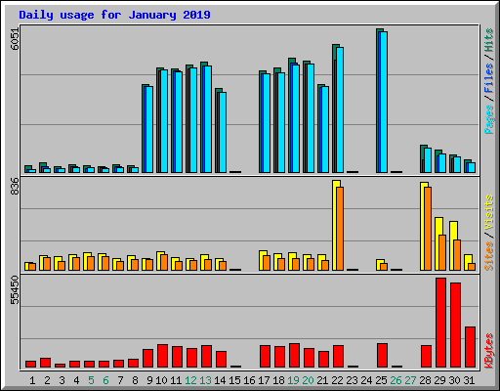This screenshot has height=391, width=500.
Task: Select the day 29 red KBytes bar
Action: pos(440,323)
